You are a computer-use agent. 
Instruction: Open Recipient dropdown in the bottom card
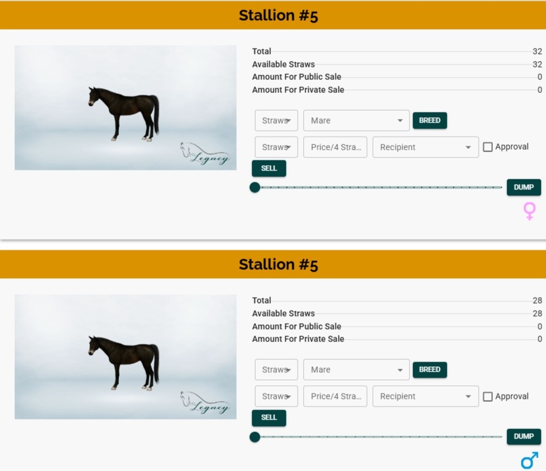(x=425, y=396)
